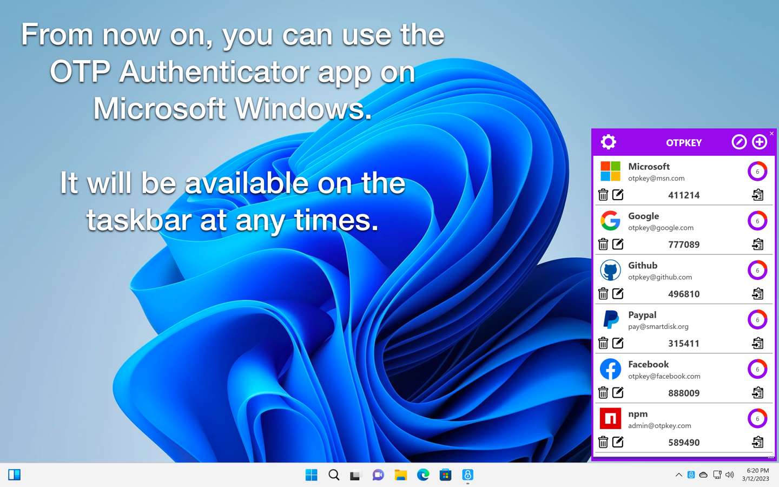Open clock showing 6:20 PM
Viewport: 779px width, 487px height.
[x=756, y=475]
